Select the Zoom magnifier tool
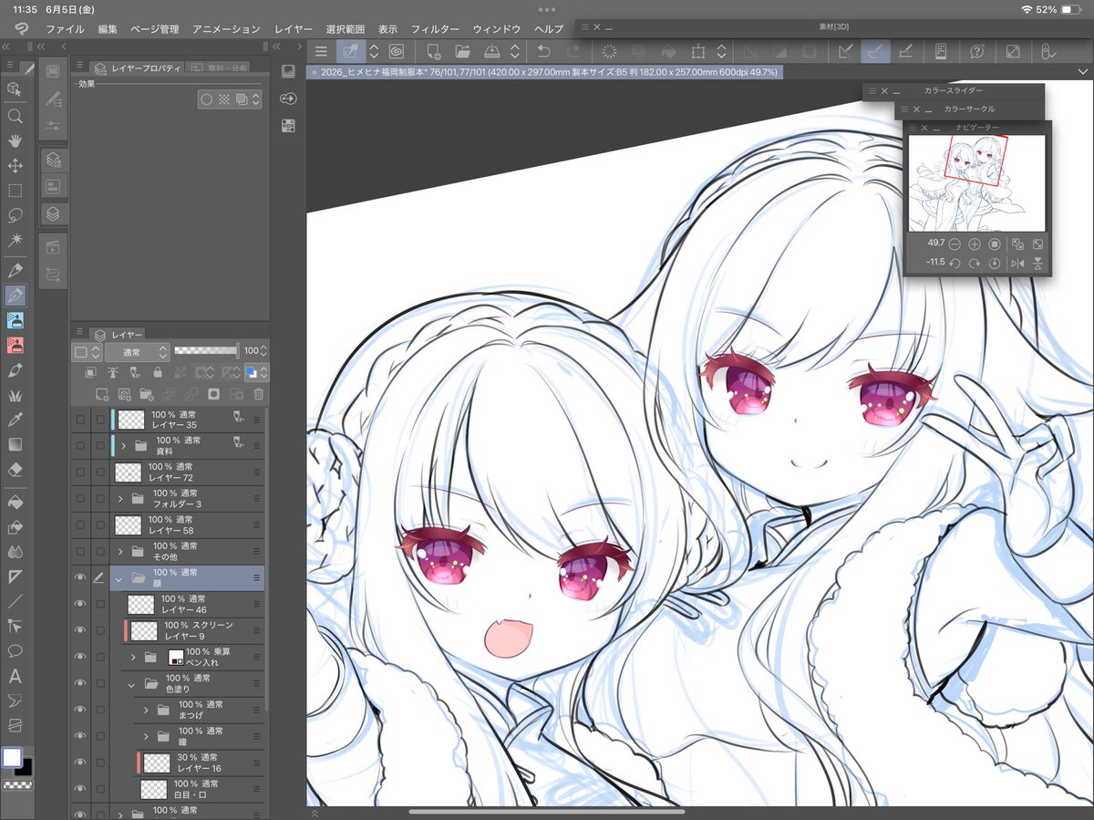This screenshot has width=1094, height=820. pyautogui.click(x=15, y=116)
